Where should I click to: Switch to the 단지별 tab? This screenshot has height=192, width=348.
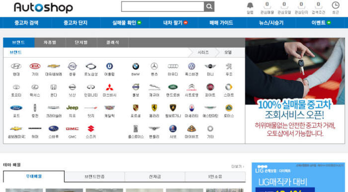[81, 42]
